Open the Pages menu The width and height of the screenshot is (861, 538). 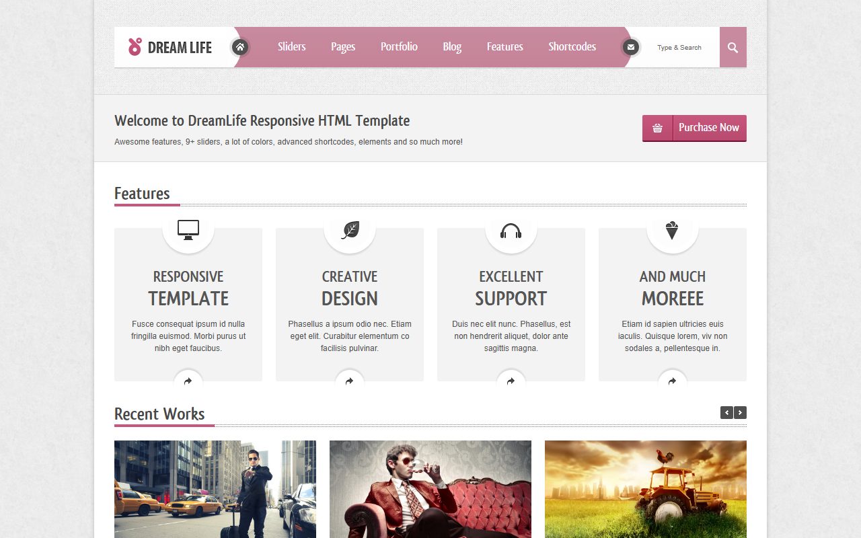pos(343,47)
